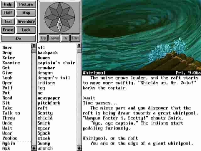Screen dimensions: 201x151
Task: Select the verb 'Drop'
Action: [8, 53]
